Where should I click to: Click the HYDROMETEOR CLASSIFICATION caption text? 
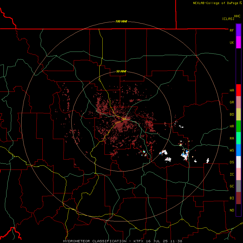pos(95,241)
